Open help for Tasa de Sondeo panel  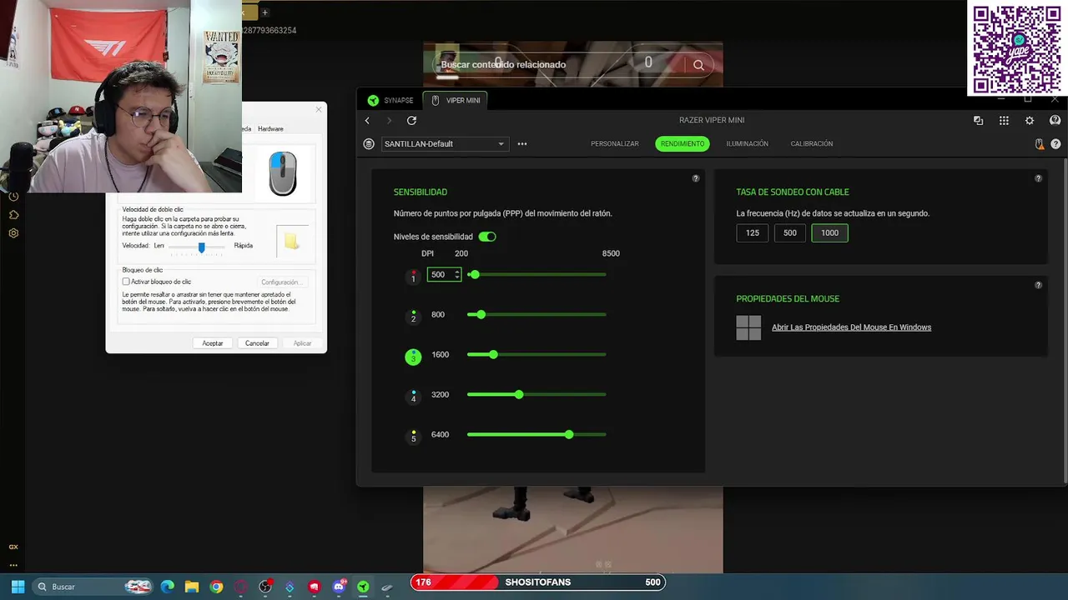(x=1039, y=178)
